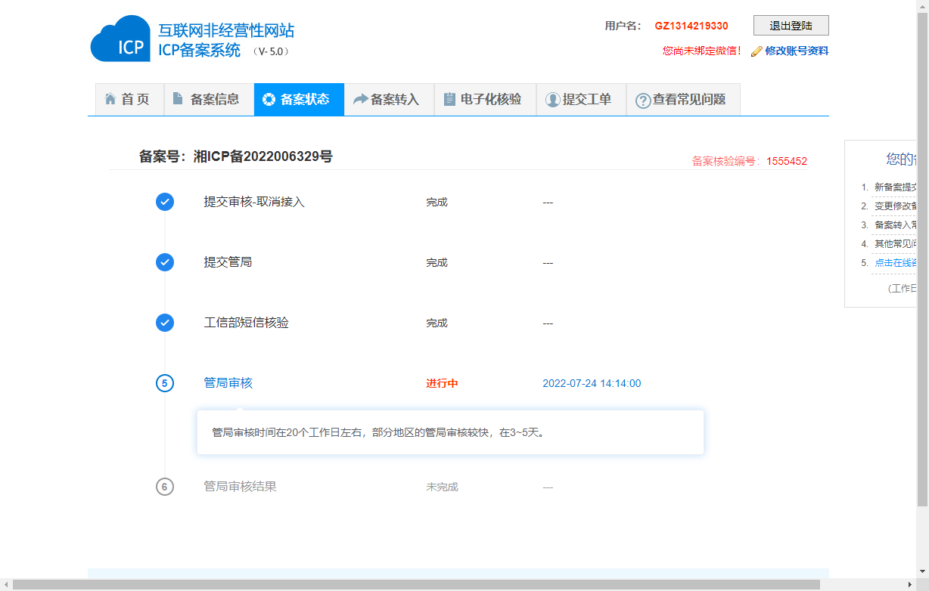
Task: Open the 修改账号资料 link
Action: click(x=797, y=51)
